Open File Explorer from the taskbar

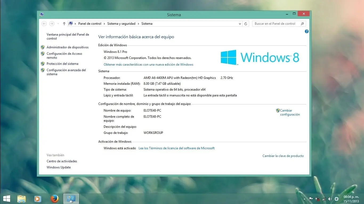pyautogui.click(x=22, y=198)
